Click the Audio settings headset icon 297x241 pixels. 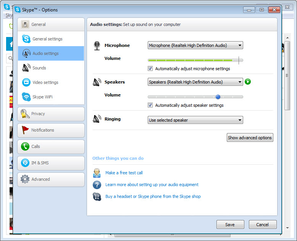(x=26, y=53)
